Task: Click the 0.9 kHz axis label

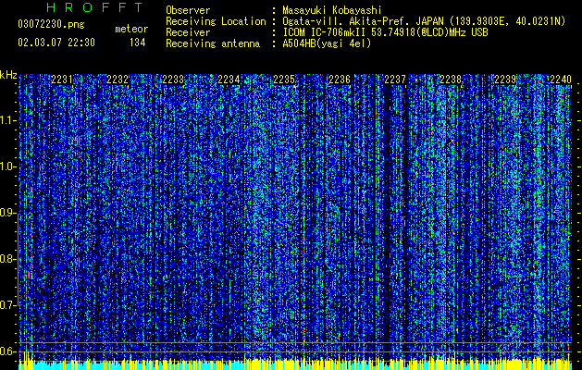Action: (8, 213)
